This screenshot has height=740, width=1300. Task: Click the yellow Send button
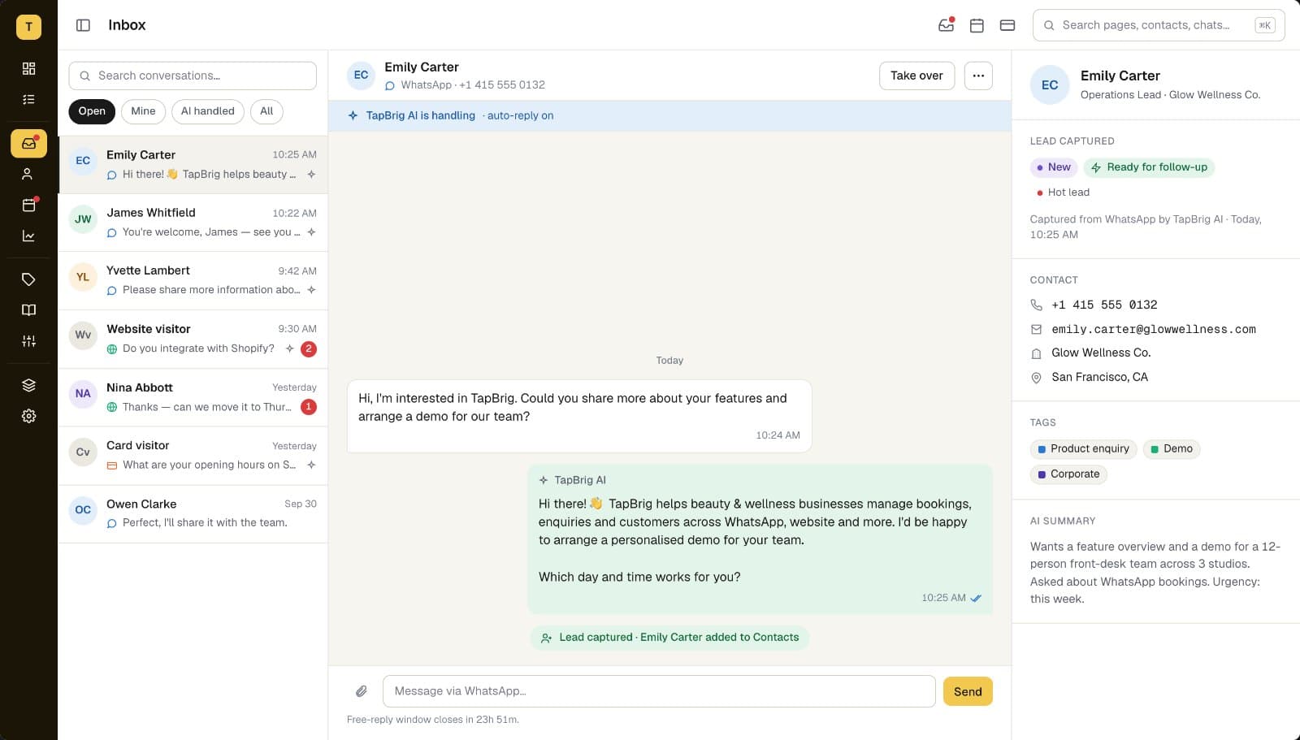968,691
